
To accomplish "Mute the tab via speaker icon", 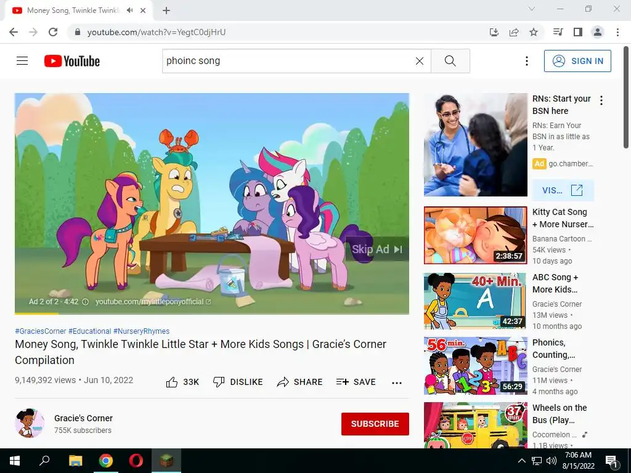I will pyautogui.click(x=129, y=10).
